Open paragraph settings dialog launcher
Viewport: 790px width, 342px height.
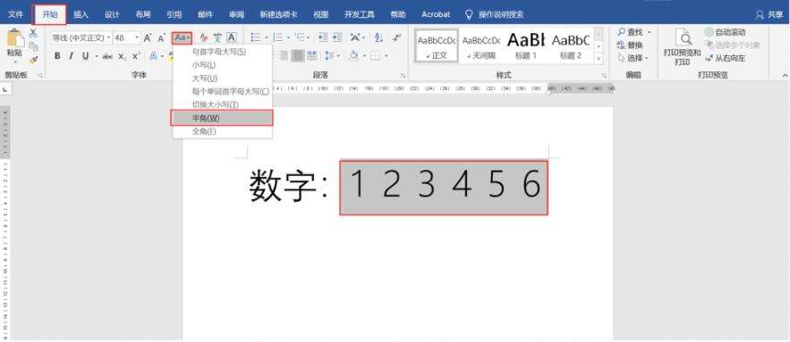pos(403,75)
